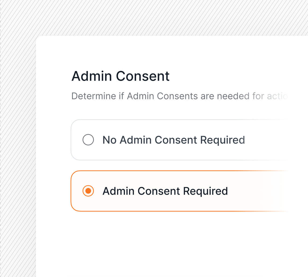This screenshot has height=277, width=308.
Task: Click the Admin Consent heading
Action: (x=121, y=76)
